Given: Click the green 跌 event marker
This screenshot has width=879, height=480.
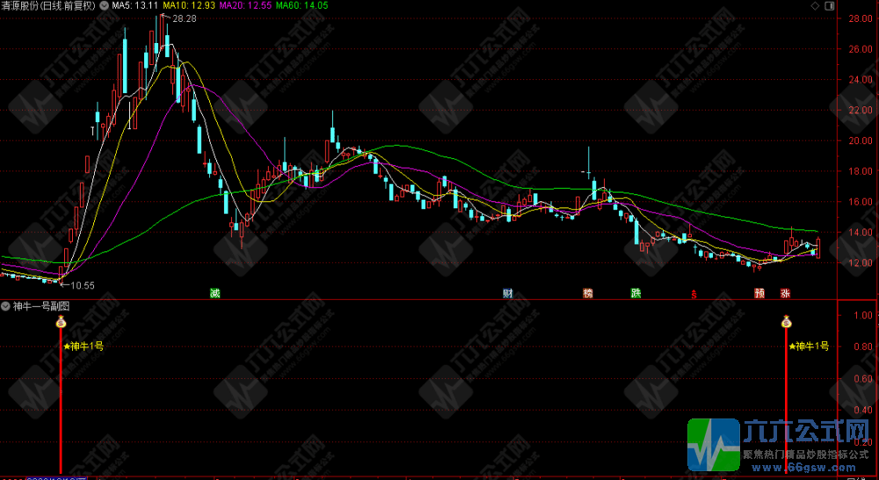Looking at the screenshot, I should [x=636, y=293].
